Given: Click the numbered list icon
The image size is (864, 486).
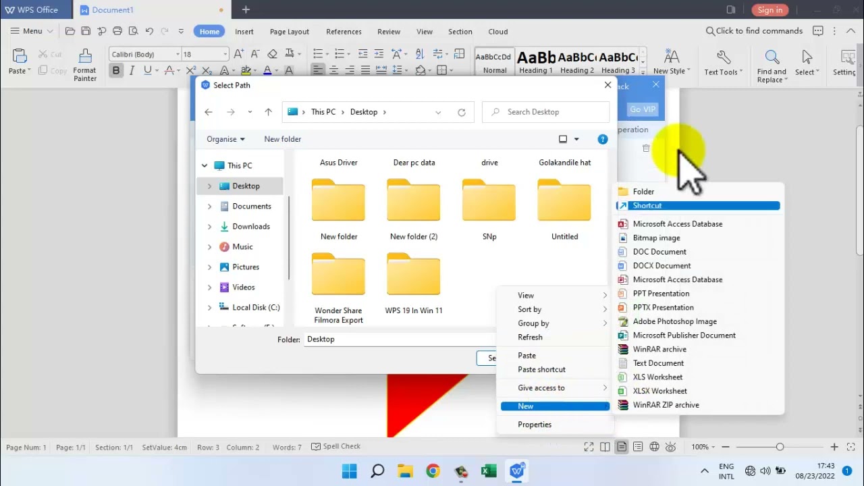Looking at the screenshot, I should pos(340,54).
